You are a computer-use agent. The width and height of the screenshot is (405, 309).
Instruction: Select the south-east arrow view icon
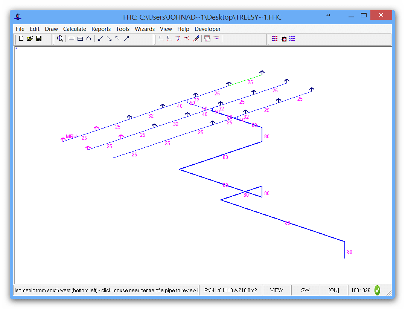109,38
